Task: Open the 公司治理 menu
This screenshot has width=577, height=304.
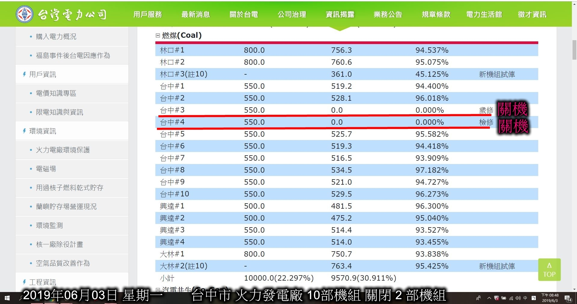Action: click(292, 14)
